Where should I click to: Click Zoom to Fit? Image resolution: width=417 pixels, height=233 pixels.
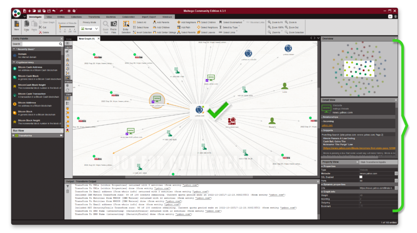[x=275, y=22]
